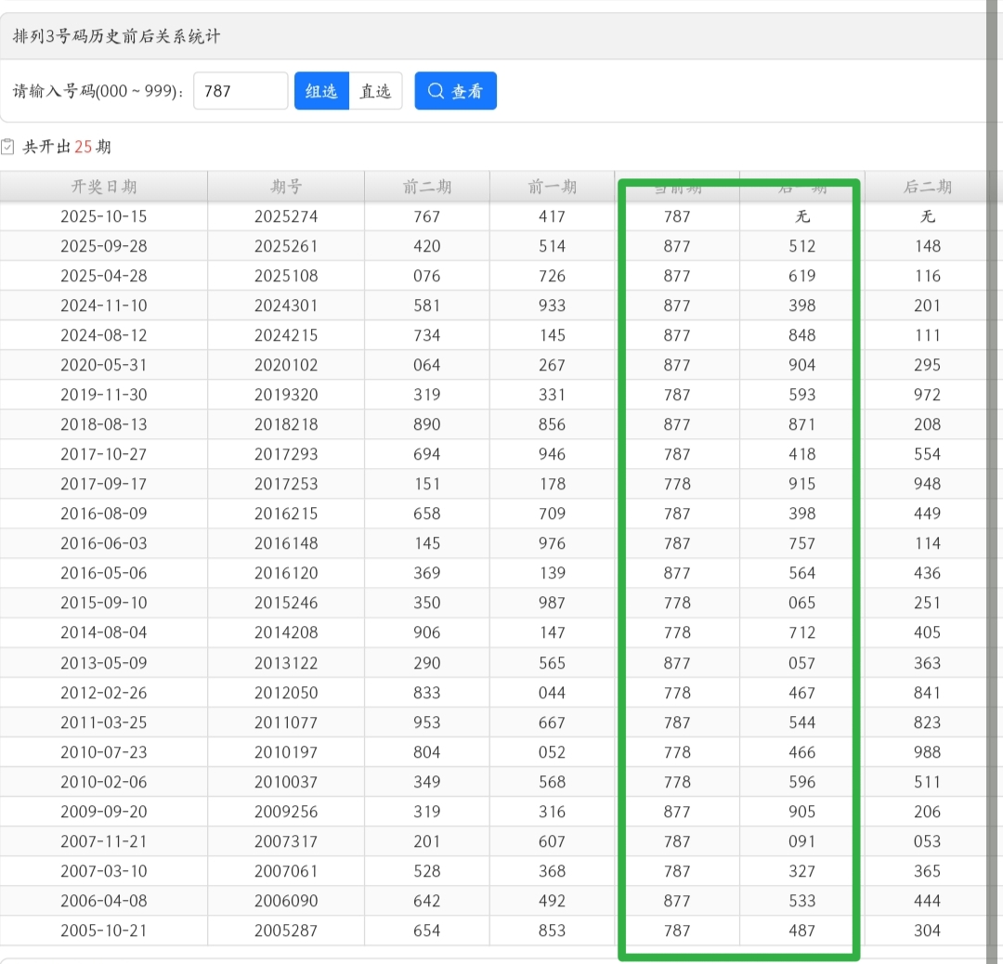Click 后二期 无 cell in 2025-10-15 row
Screen dimensions: 1003x964
coord(928,216)
